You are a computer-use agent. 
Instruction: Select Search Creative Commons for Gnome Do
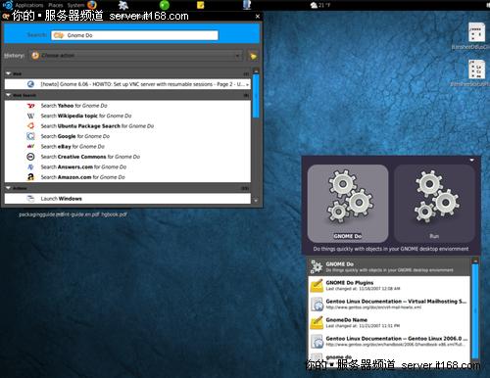[127, 157]
